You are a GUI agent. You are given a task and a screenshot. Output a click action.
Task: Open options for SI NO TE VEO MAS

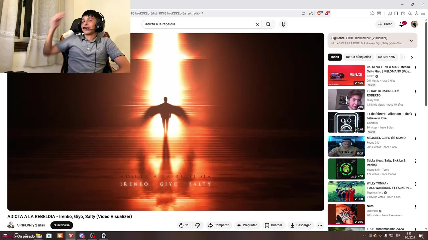pos(416,68)
